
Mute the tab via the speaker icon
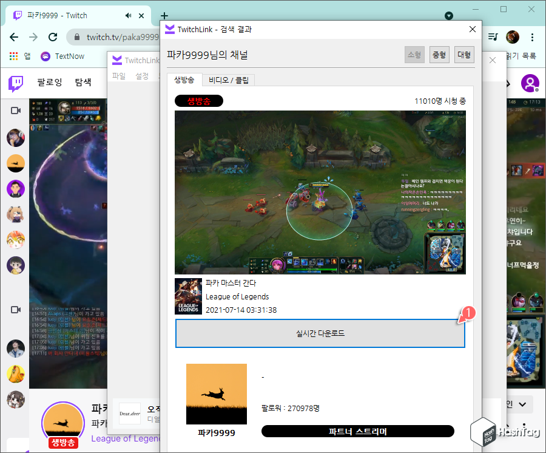click(129, 15)
